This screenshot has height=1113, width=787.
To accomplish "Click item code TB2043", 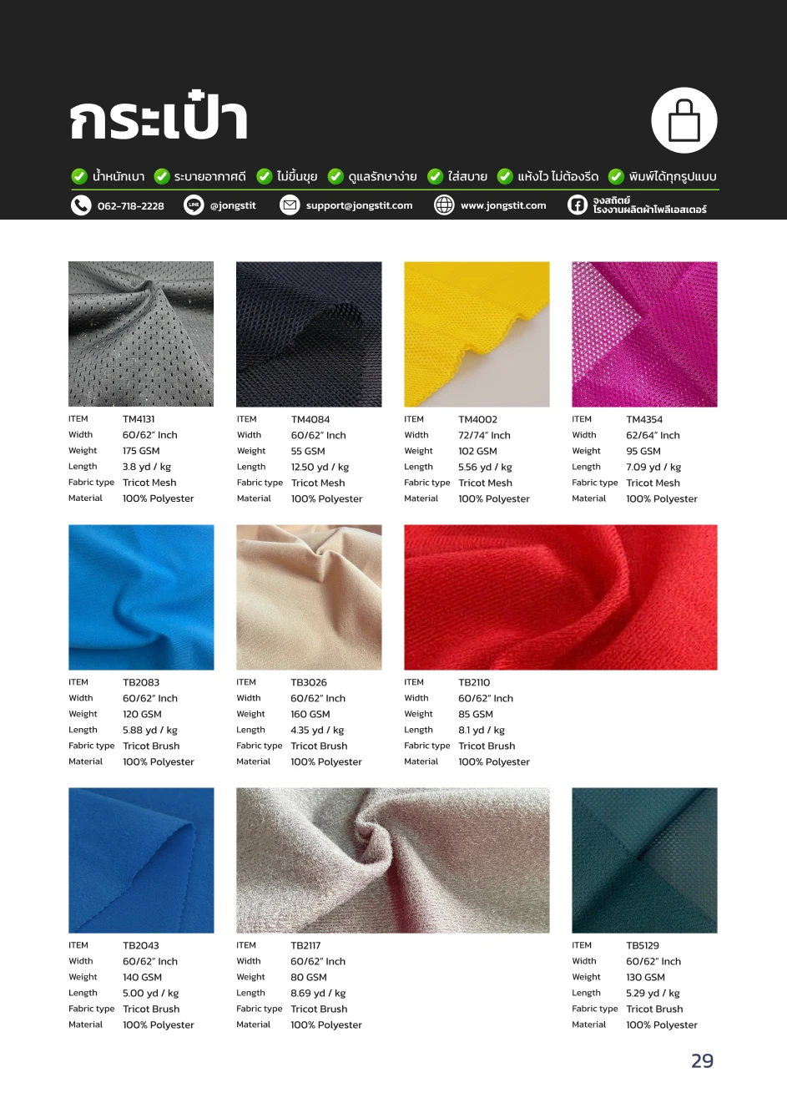I will 141,945.
